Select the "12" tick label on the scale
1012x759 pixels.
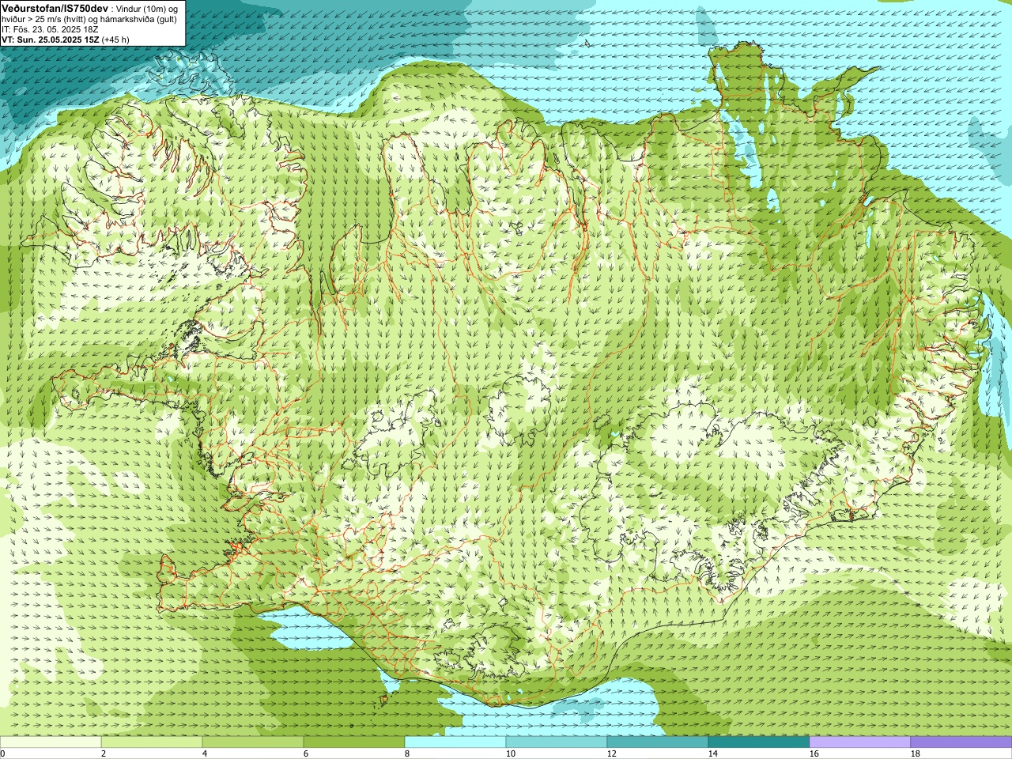pos(611,753)
